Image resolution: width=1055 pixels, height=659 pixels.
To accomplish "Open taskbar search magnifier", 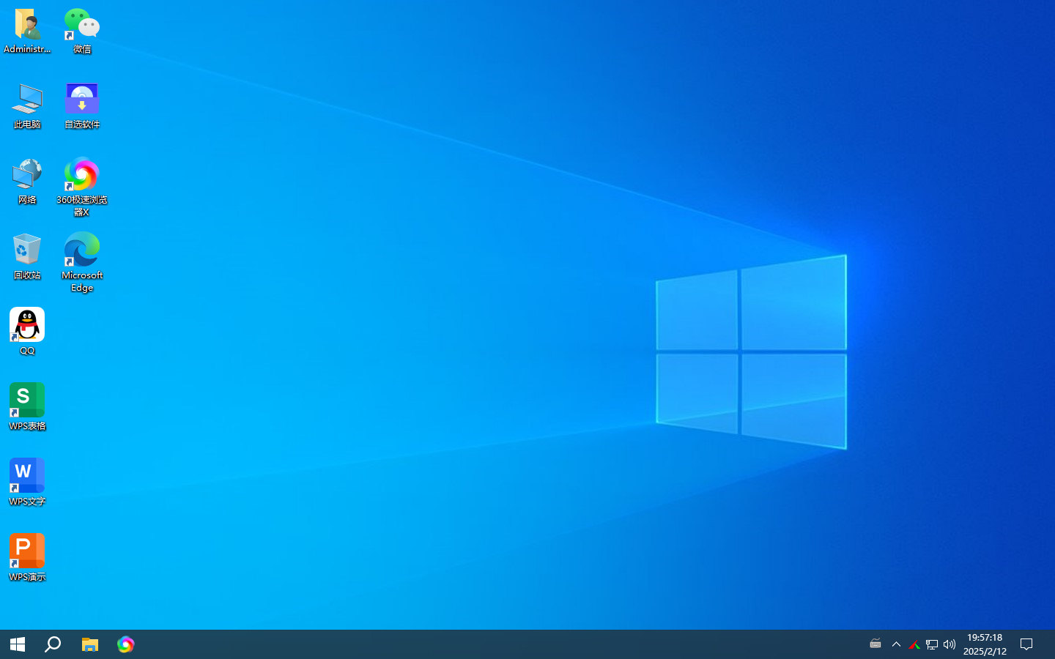I will [53, 644].
